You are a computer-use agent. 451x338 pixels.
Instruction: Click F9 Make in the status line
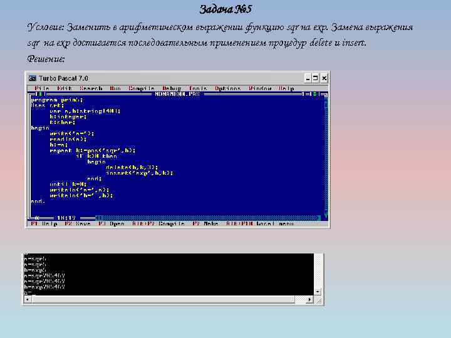(205, 223)
